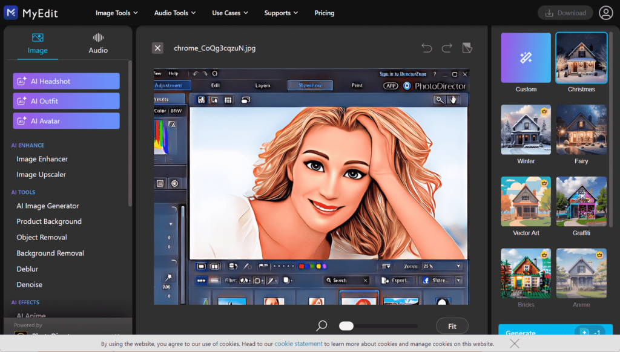
Task: Open AI Image Generator
Action: click(48, 206)
